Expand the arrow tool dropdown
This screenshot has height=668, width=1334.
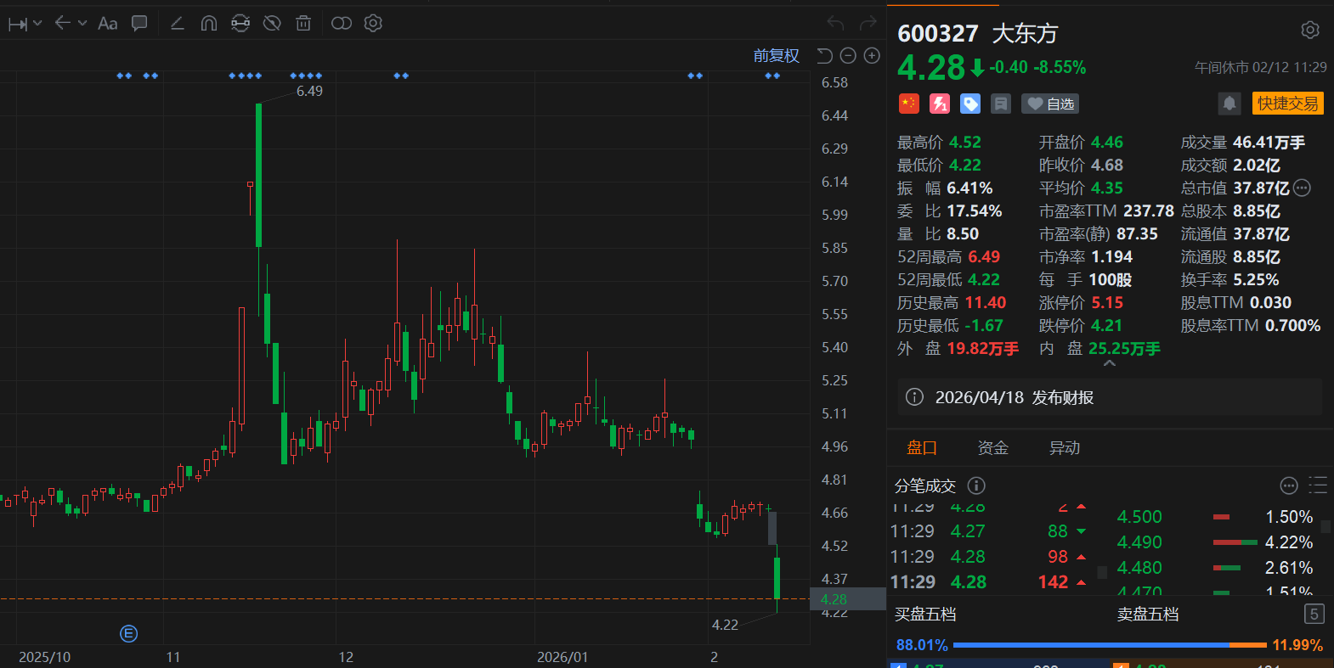coord(82,24)
